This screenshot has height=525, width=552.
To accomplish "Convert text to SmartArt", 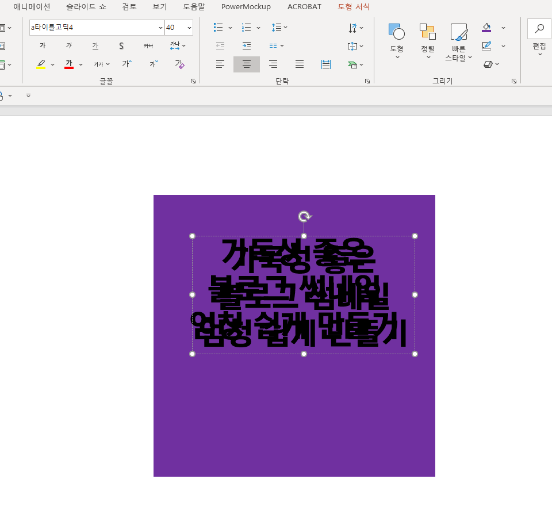I will (x=355, y=64).
